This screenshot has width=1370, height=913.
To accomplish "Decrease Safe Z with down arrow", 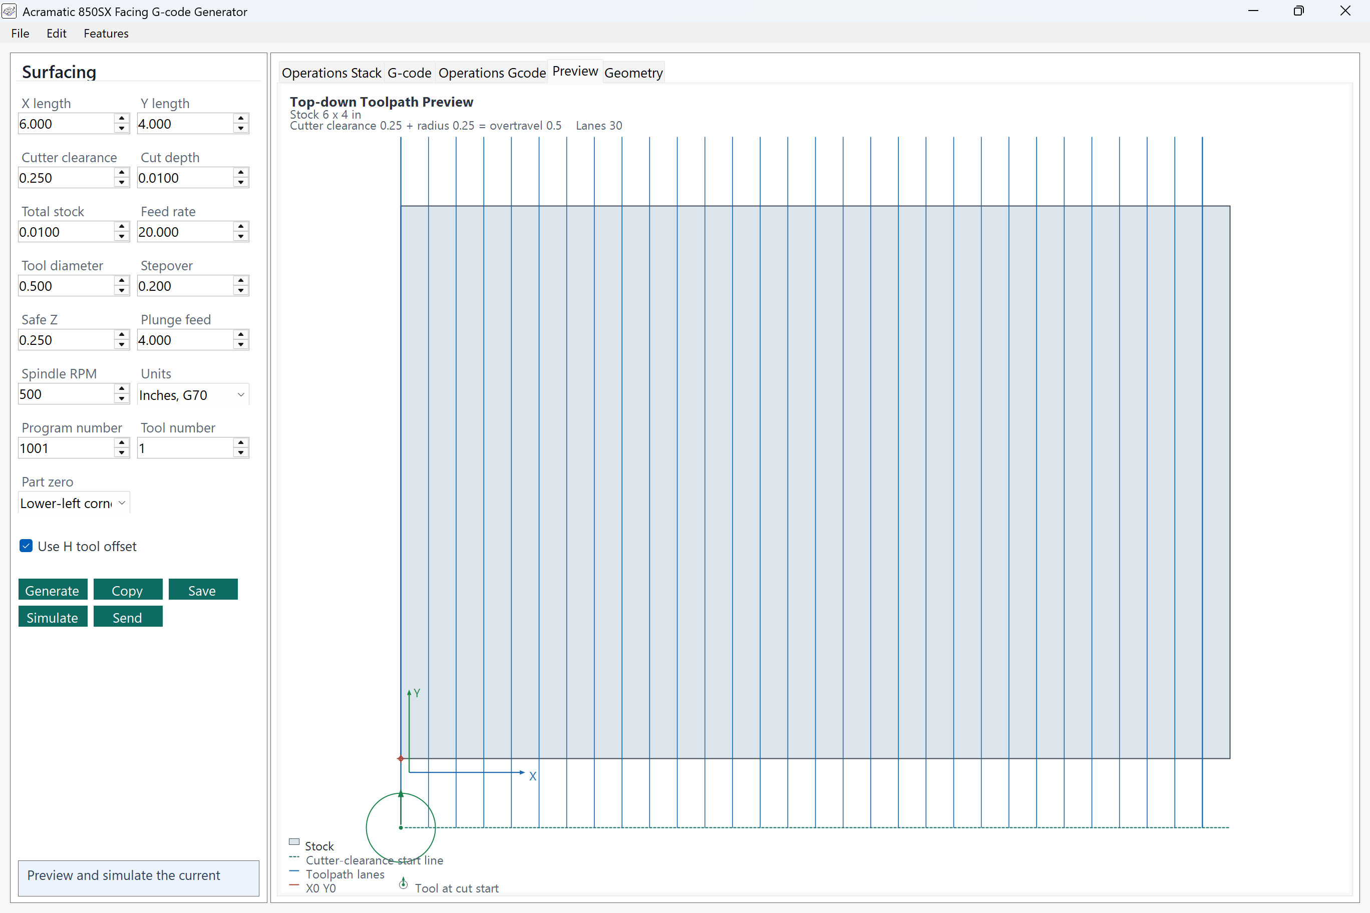I will tap(121, 345).
